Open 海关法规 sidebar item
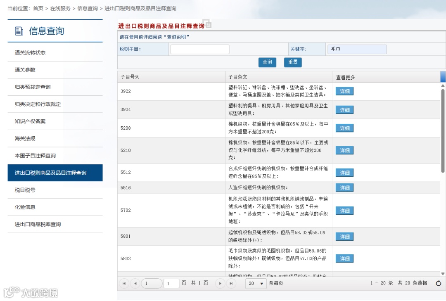The width and height of the screenshot is (446, 301). tap(55, 139)
